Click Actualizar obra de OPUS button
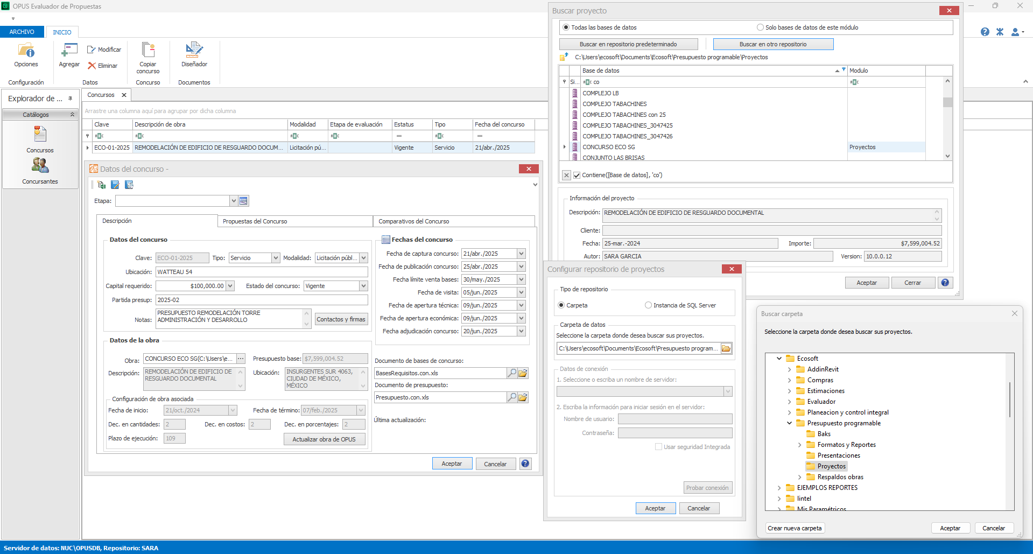 tap(324, 439)
